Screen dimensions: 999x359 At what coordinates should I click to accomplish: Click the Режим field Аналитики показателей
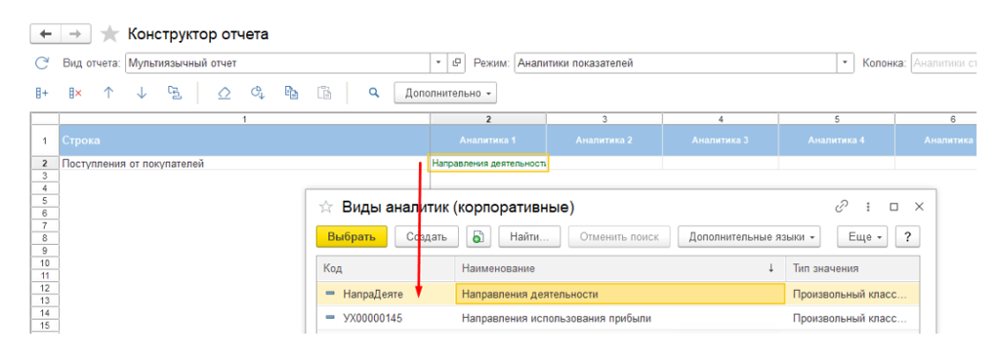coord(676,63)
